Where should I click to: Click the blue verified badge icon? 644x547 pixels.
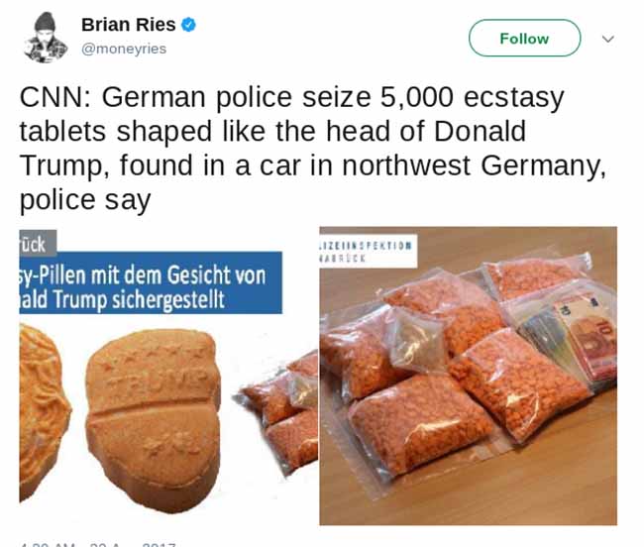(188, 25)
